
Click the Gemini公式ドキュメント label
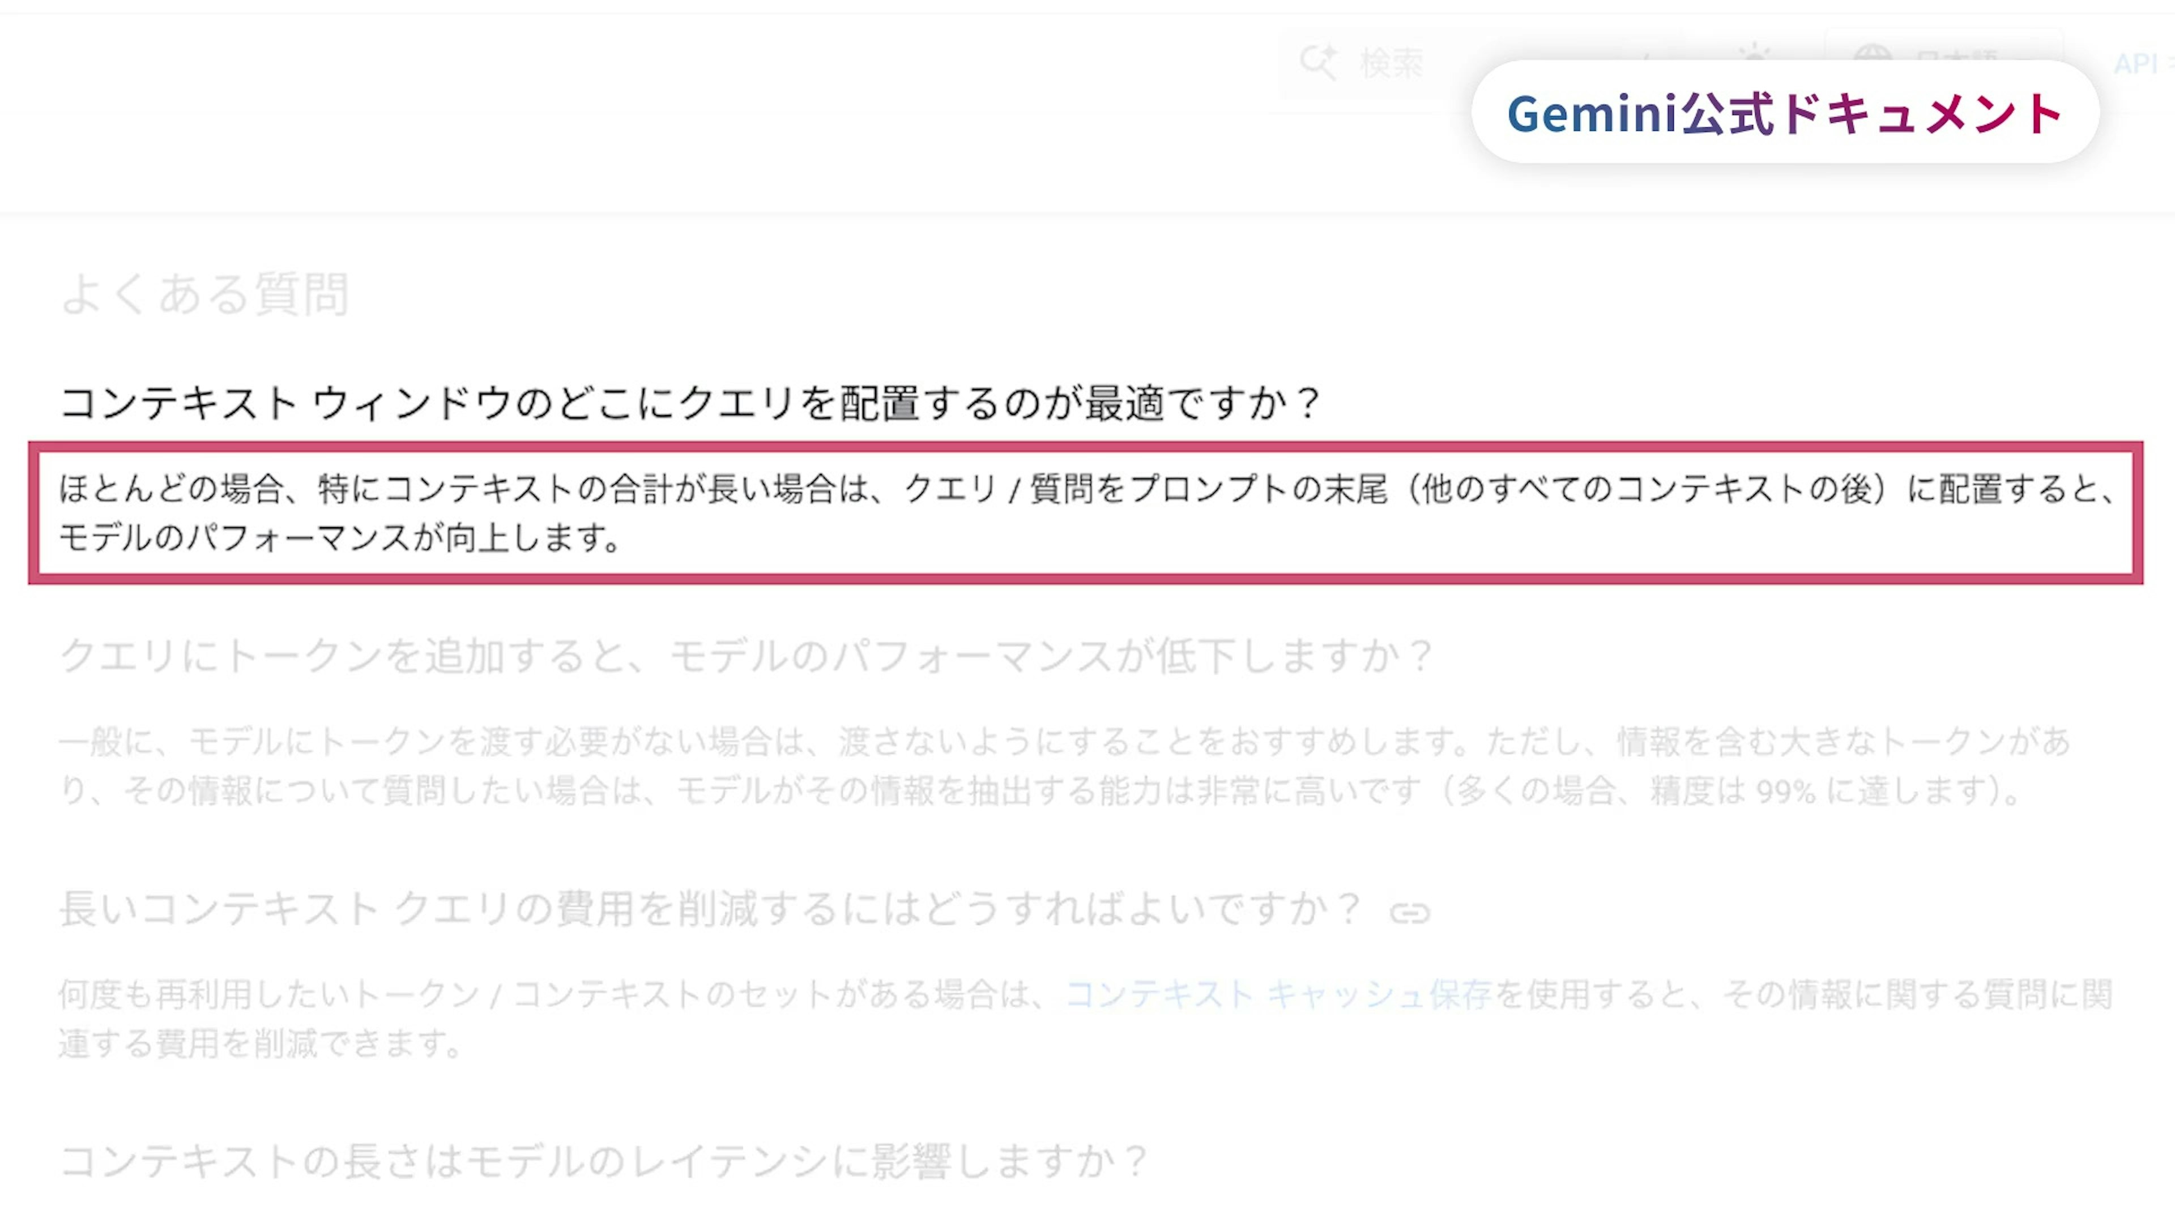1784,113
